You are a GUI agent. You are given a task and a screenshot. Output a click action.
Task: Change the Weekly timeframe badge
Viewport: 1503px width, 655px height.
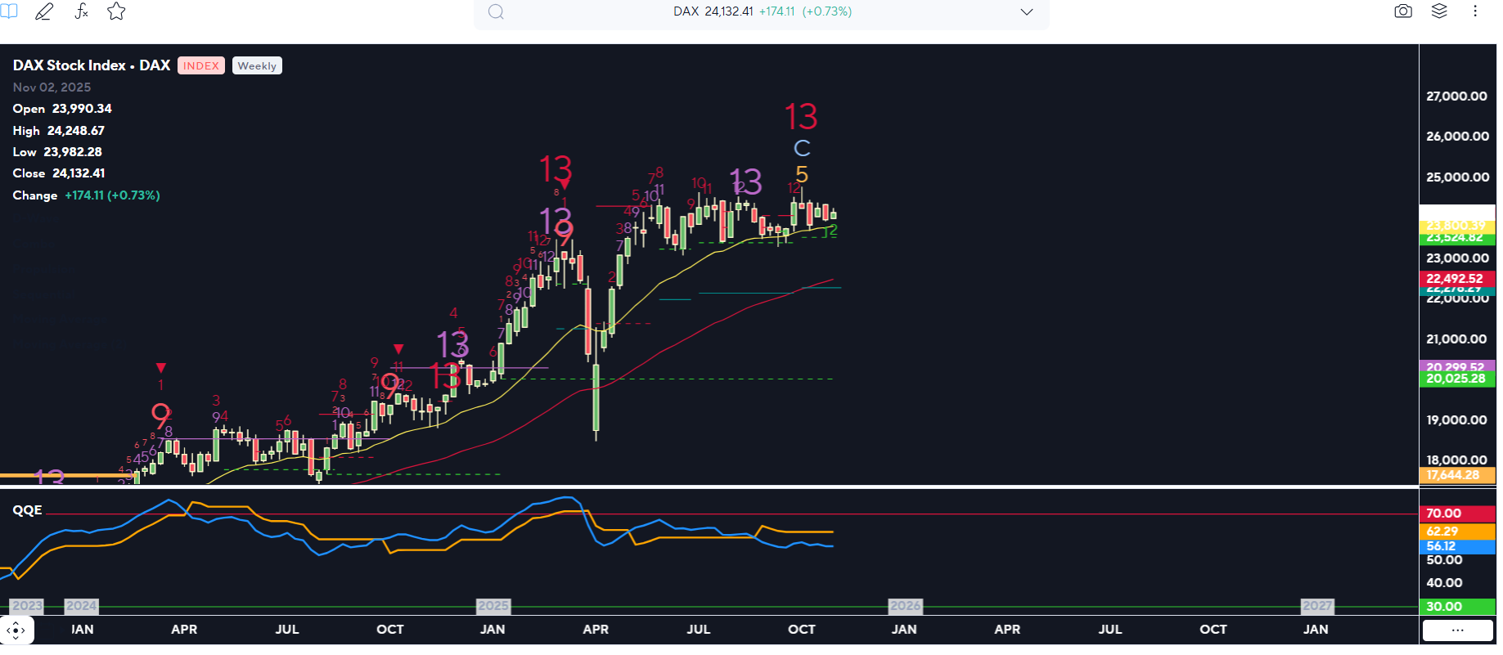pos(257,66)
